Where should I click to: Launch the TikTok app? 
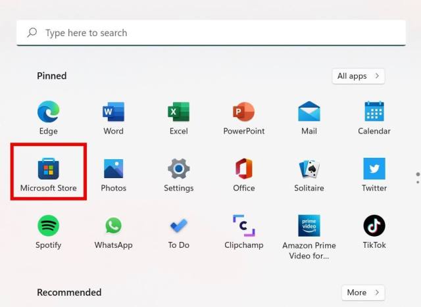coord(374,232)
